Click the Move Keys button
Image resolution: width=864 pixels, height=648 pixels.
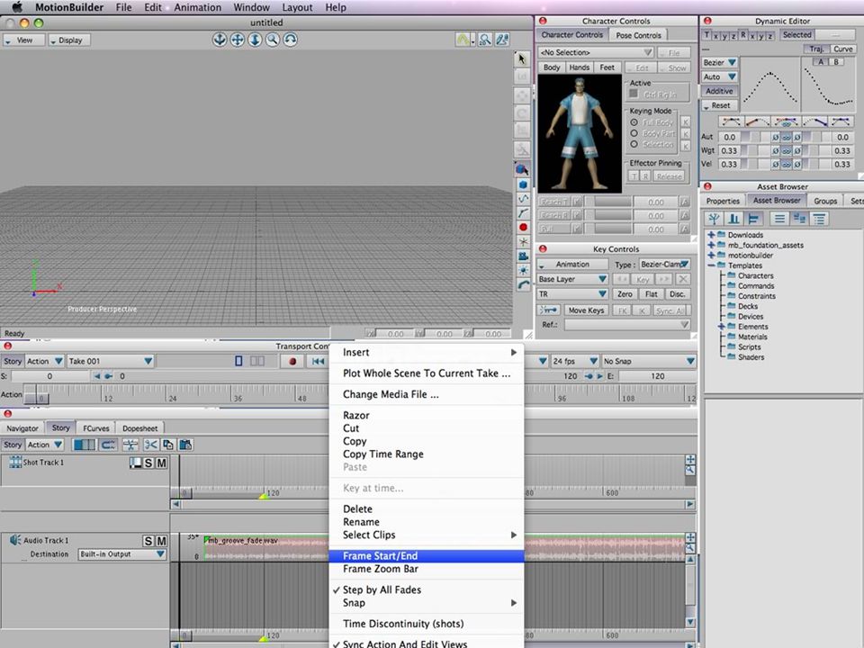click(586, 310)
